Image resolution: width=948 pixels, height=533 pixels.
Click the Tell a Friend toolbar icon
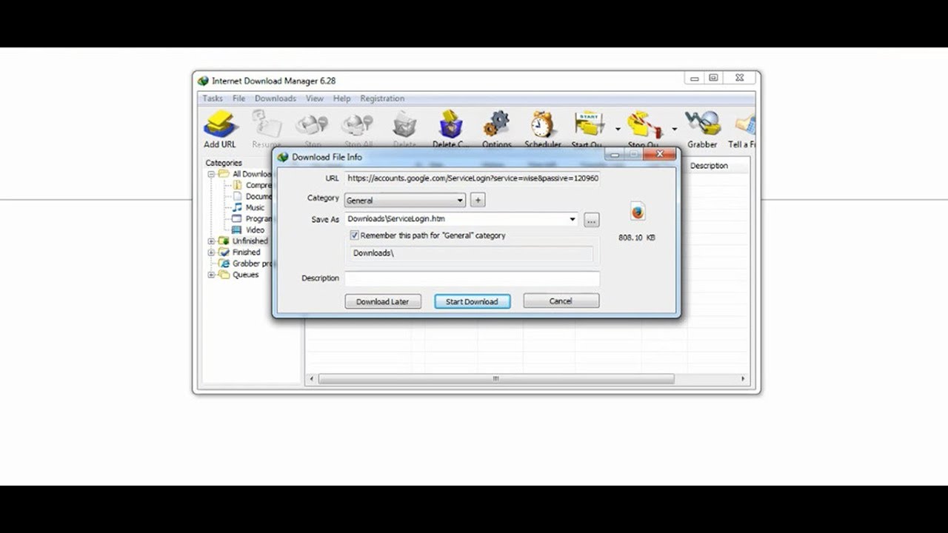745,124
